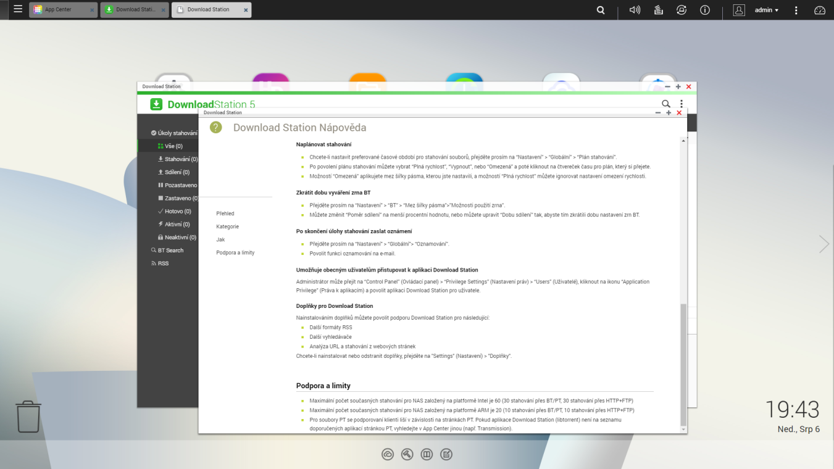Viewport: 834px width, 469px height.
Task: Close the main Download Station 5 window
Action: [x=689, y=87]
